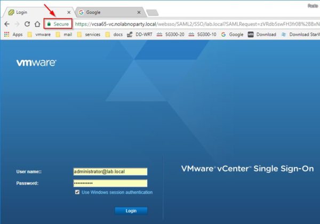Click the Use Windows session authentication label
320x224 pixels.
117,193
